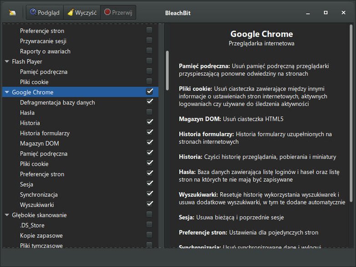The height and width of the screenshot is (267, 356).
Task: Select the Historia formularzy tree item
Action: pyautogui.click(x=45, y=133)
